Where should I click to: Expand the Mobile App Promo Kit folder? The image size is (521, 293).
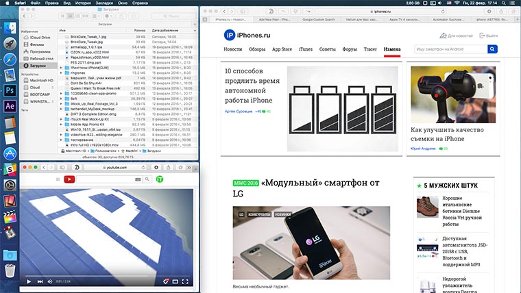[61, 125]
